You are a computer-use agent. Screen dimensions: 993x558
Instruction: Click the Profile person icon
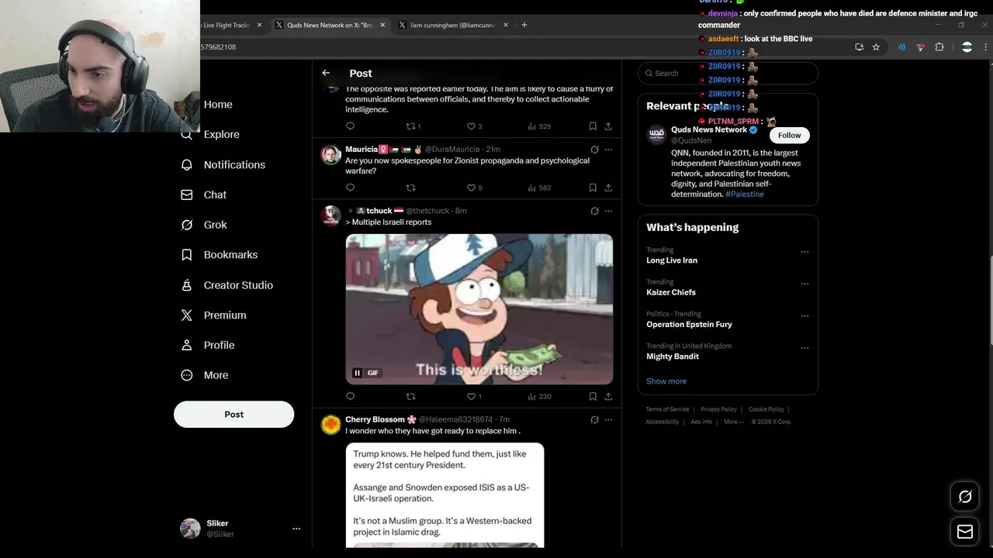[x=186, y=345]
